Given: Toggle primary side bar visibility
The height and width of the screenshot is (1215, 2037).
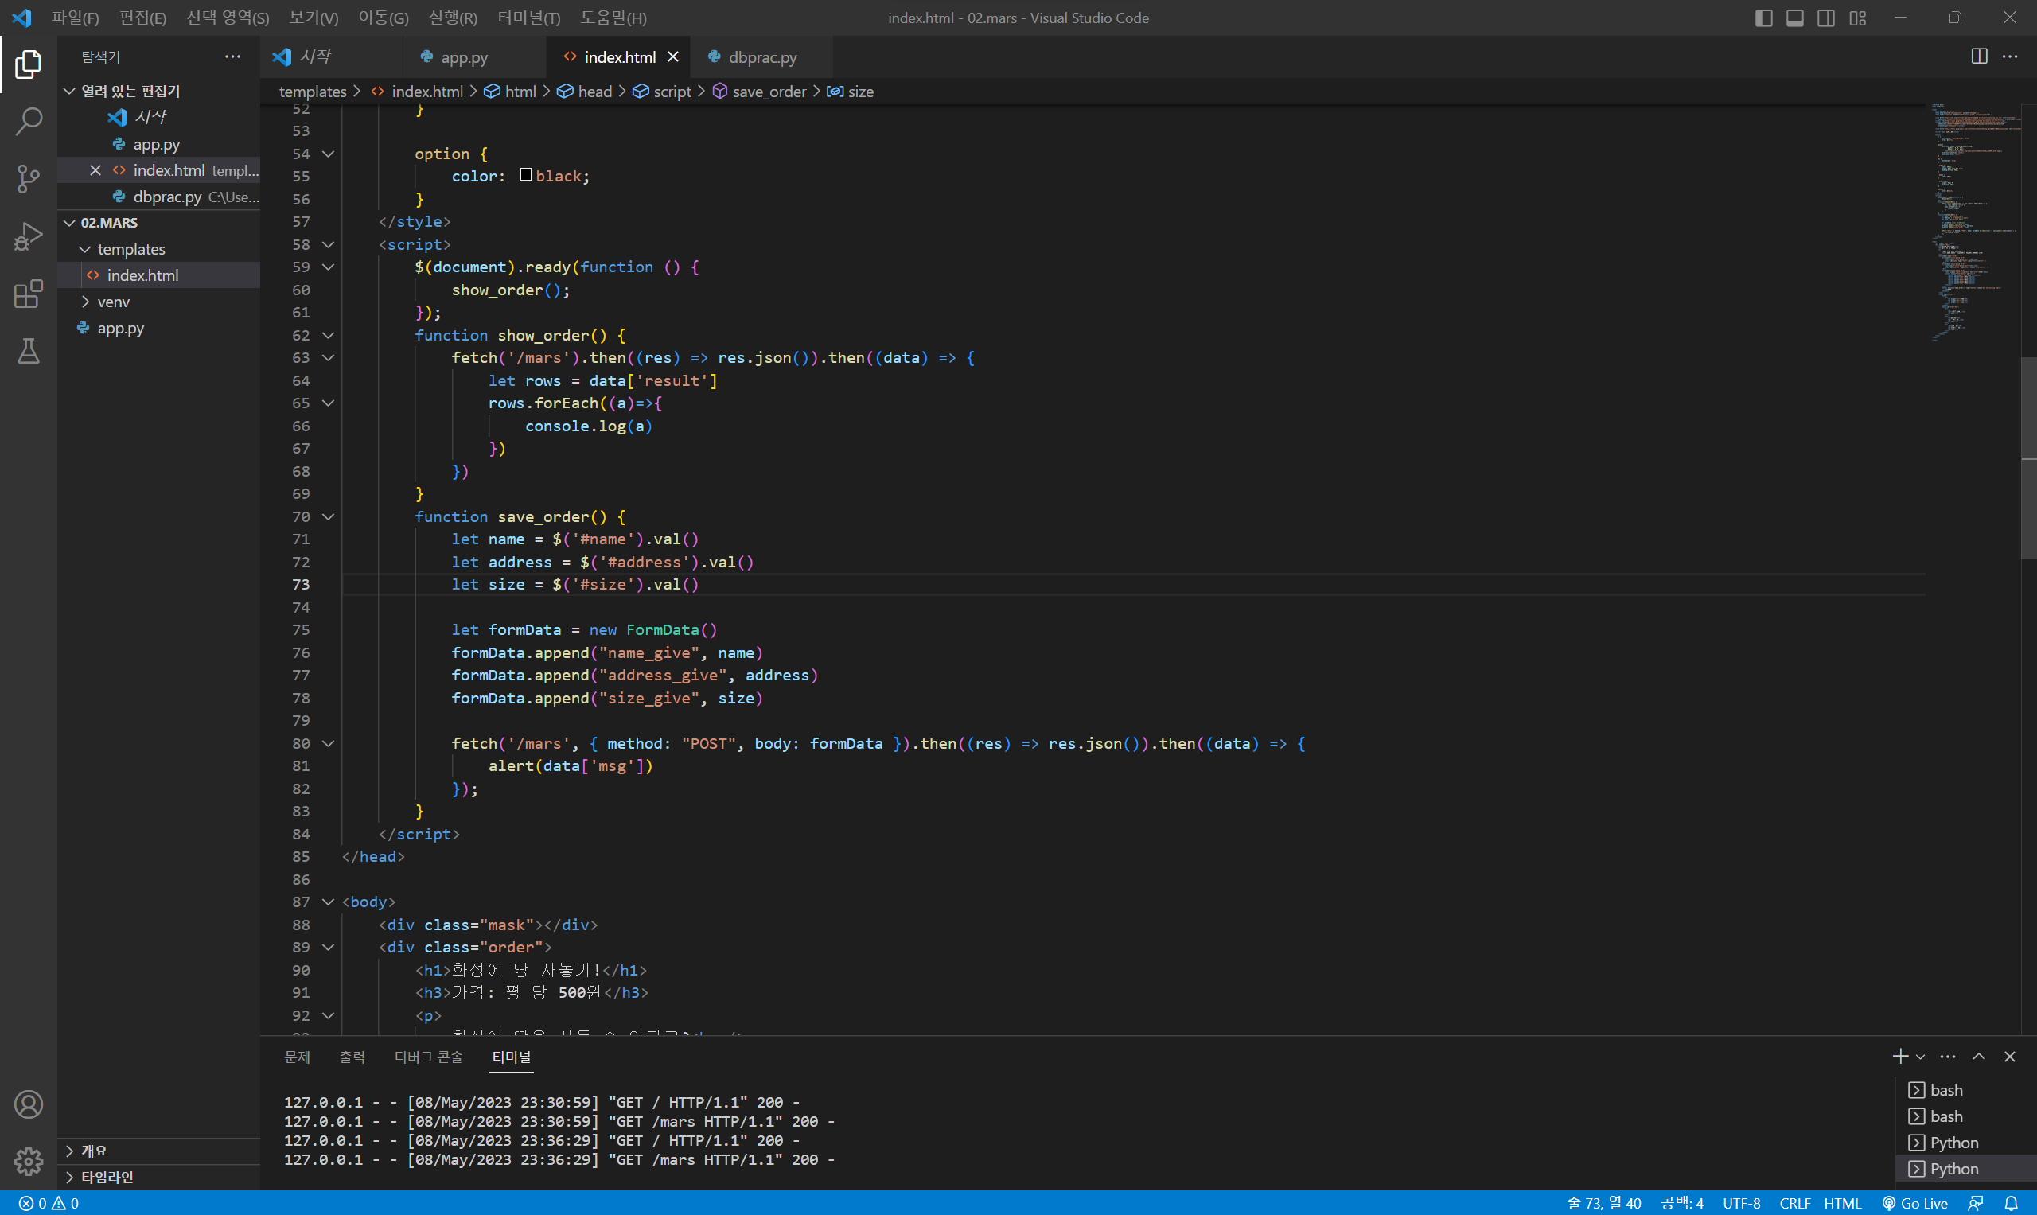Looking at the screenshot, I should click(x=1763, y=18).
